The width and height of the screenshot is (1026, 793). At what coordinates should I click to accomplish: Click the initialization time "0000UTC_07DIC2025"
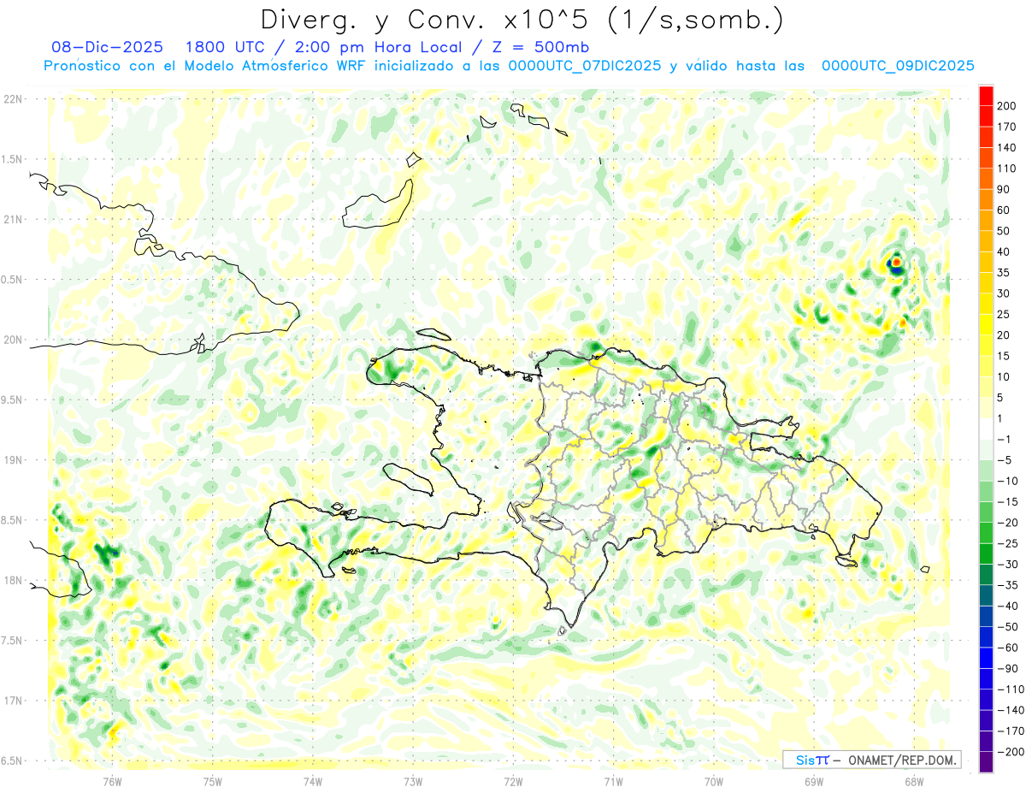tap(583, 66)
